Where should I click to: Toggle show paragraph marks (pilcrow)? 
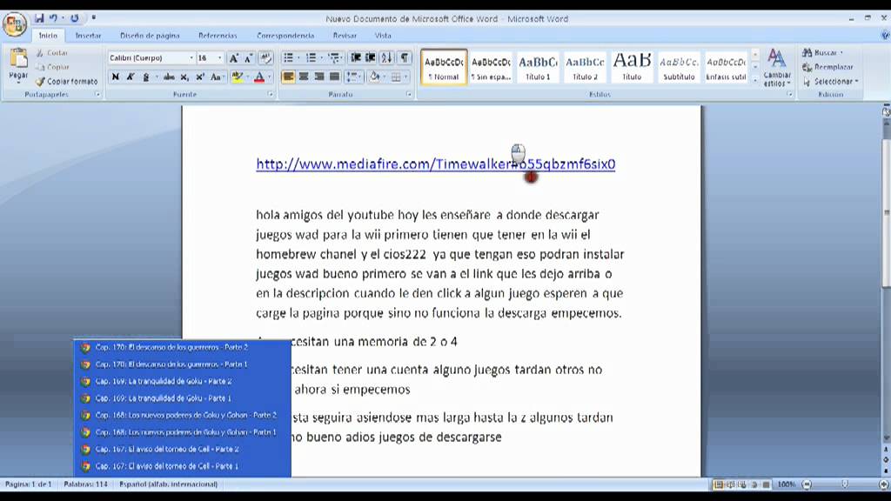[x=404, y=58]
